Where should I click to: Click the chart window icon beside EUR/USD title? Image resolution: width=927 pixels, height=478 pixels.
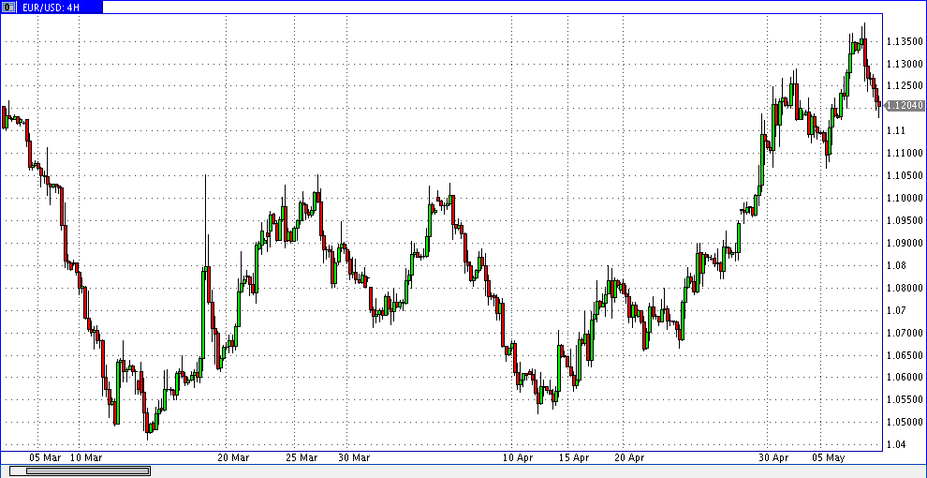(x=8, y=7)
